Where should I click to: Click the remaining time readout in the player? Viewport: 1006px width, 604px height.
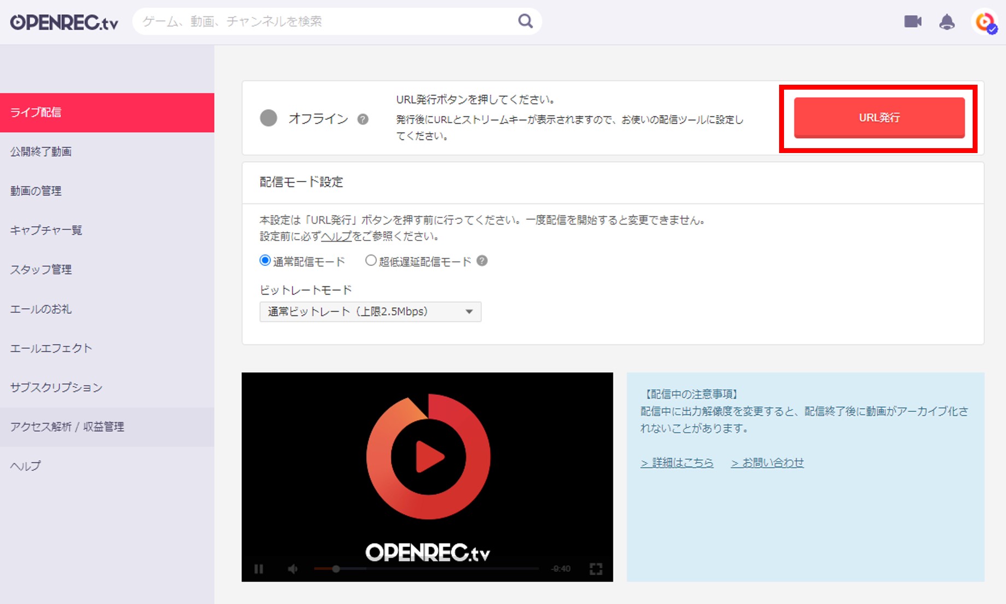pos(561,569)
